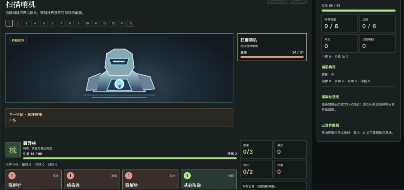Image resolution: width=404 pixels, height=190 pixels.
Task: Jump to stage 4 node
Action: click(35, 24)
